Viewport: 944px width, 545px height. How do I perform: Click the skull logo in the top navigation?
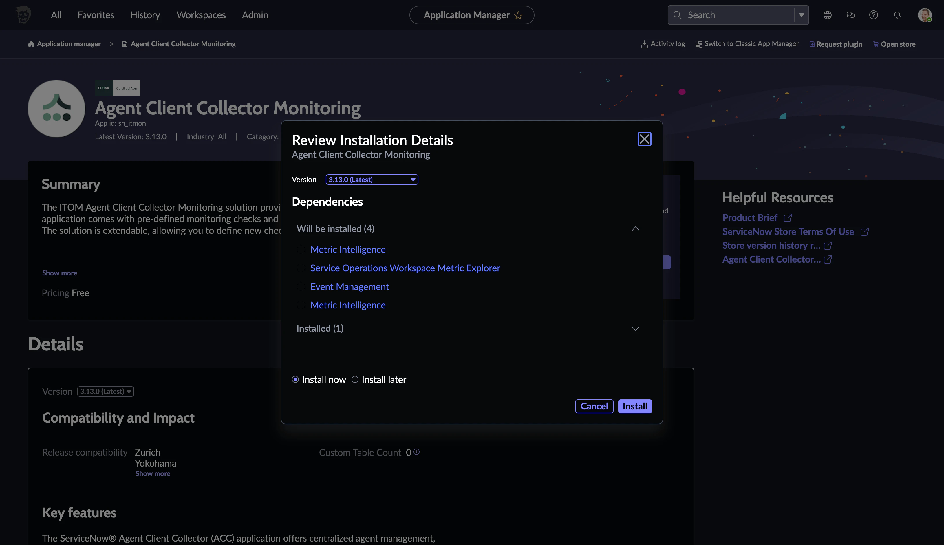23,15
